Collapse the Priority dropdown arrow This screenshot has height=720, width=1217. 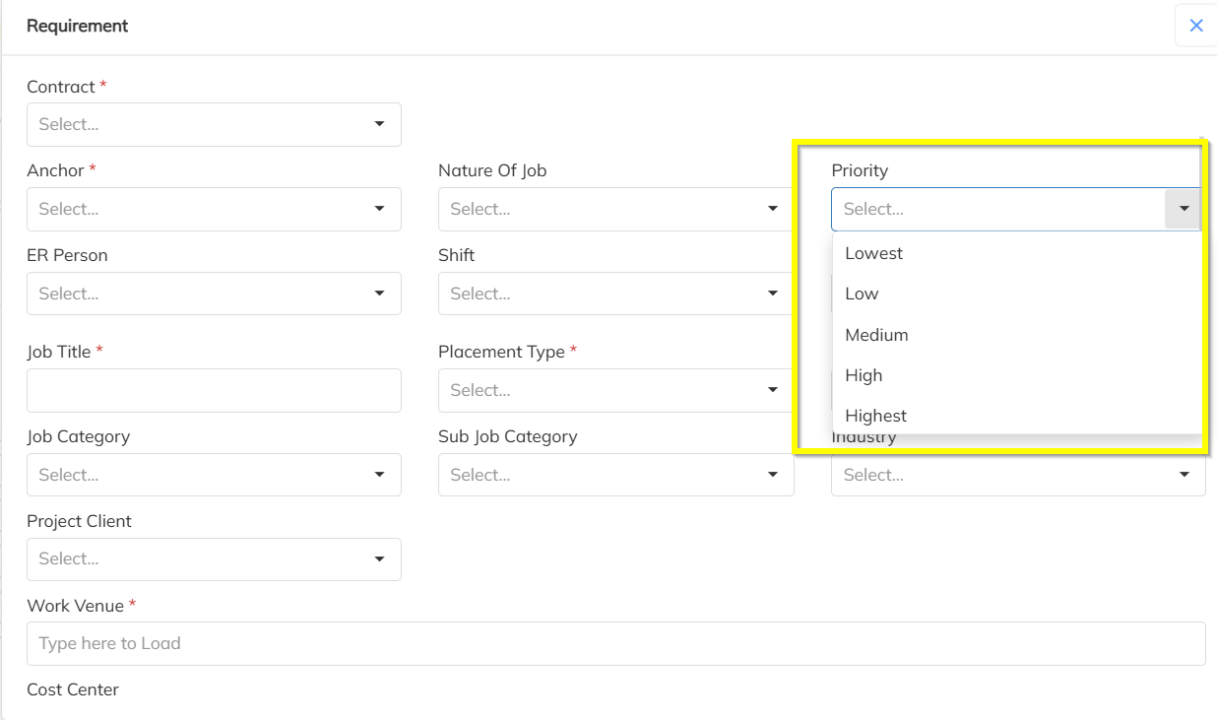click(1184, 209)
